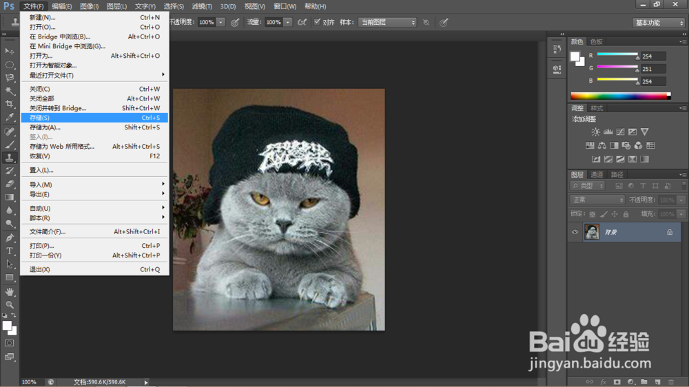Create a new group folder button
This screenshot has height=387, width=689.
[x=644, y=381]
